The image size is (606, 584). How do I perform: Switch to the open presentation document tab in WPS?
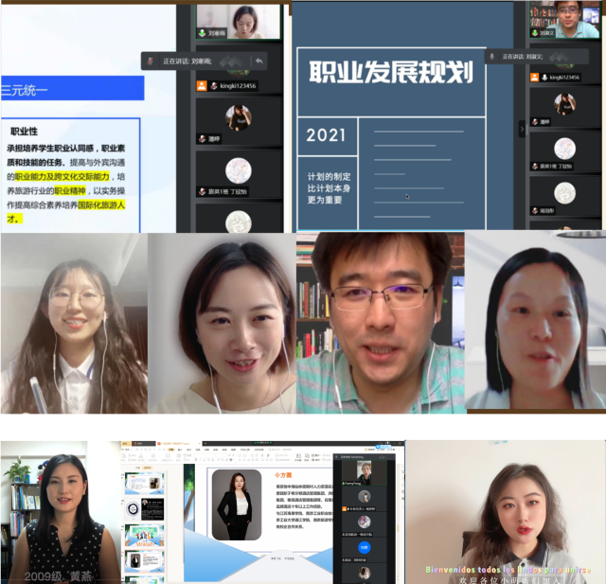click(175, 443)
